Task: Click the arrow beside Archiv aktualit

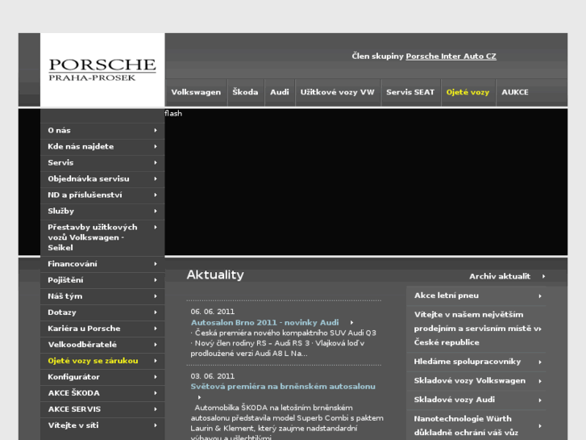Action: 543,276
